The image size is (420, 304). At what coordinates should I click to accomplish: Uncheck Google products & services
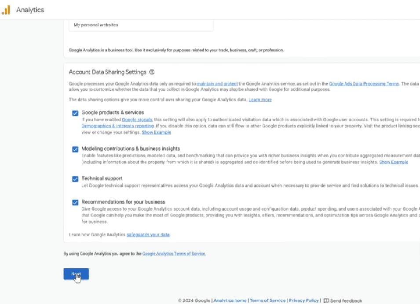(75, 113)
